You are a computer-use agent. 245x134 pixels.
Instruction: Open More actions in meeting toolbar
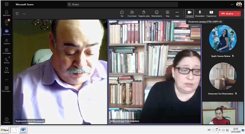pyautogui.click(x=177, y=13)
